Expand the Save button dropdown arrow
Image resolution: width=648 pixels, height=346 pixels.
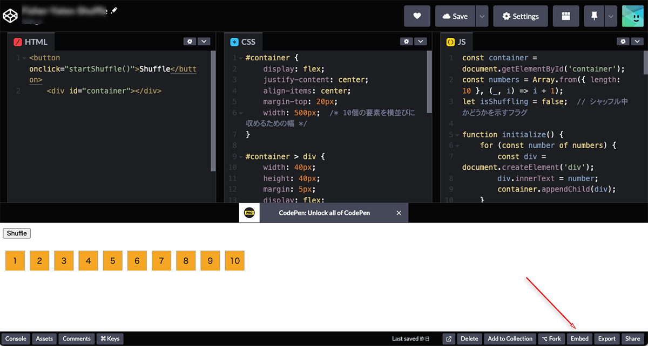click(482, 16)
